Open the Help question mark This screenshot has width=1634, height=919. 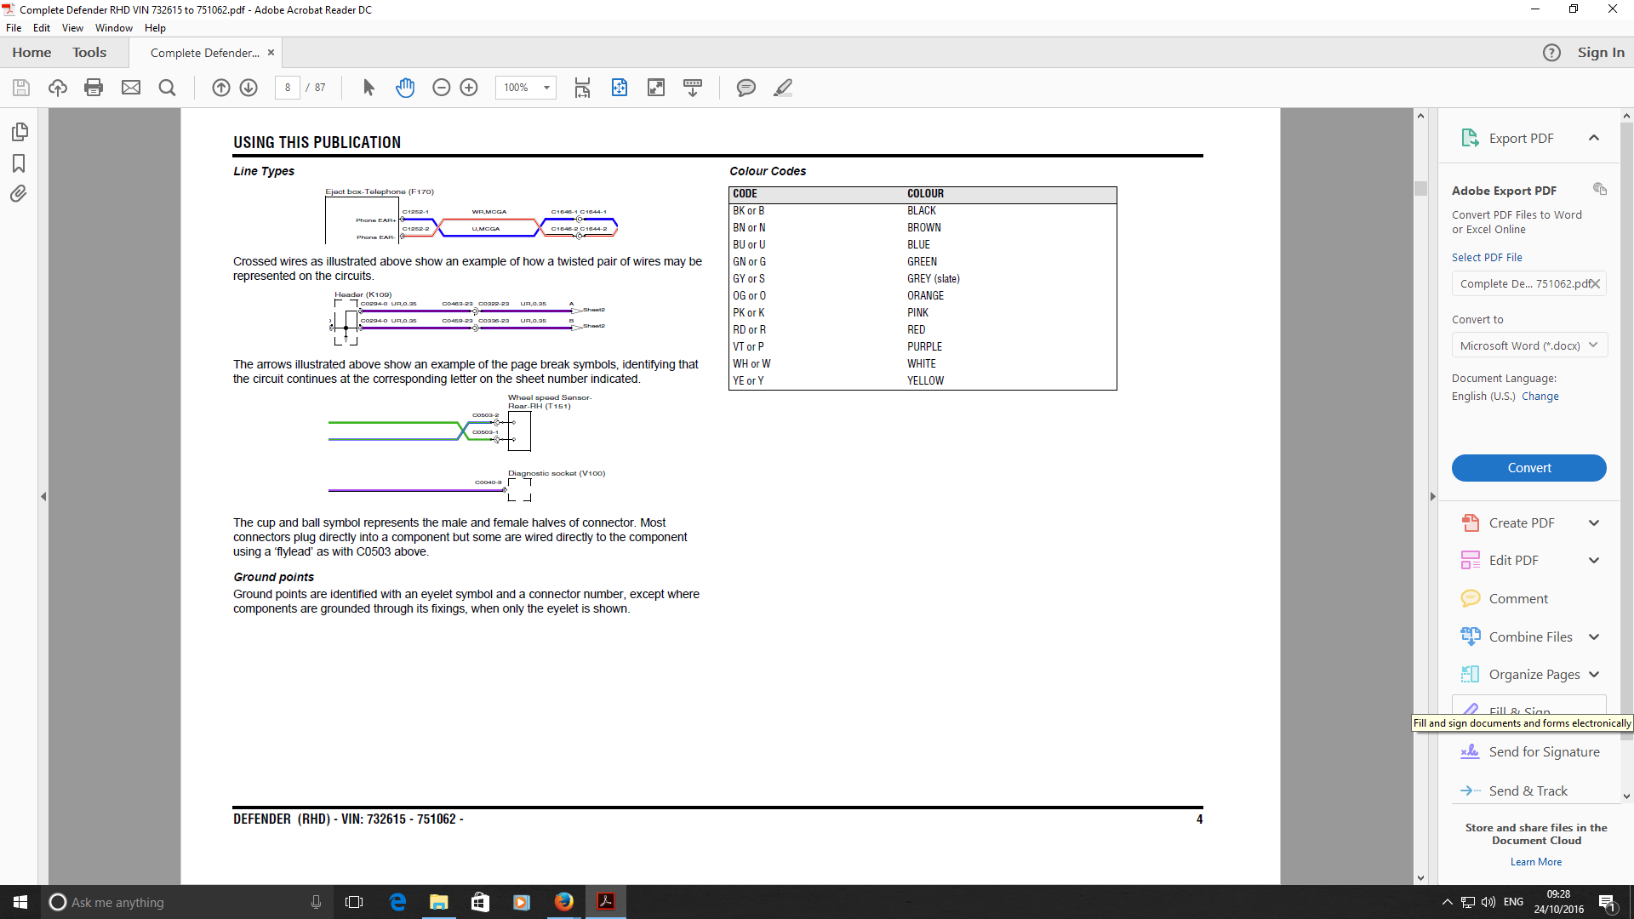tap(1551, 53)
